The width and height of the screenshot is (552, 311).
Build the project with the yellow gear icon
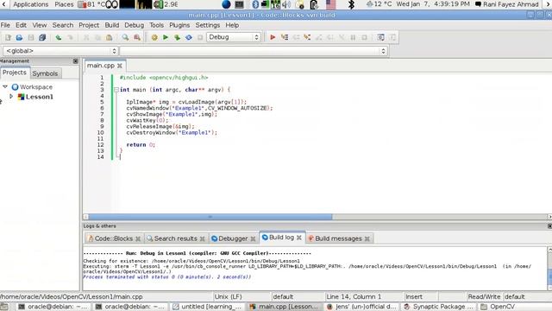[x=154, y=37]
